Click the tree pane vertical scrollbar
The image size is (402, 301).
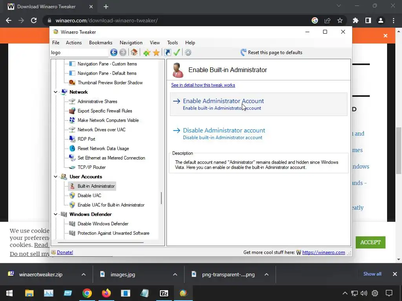coord(161,198)
